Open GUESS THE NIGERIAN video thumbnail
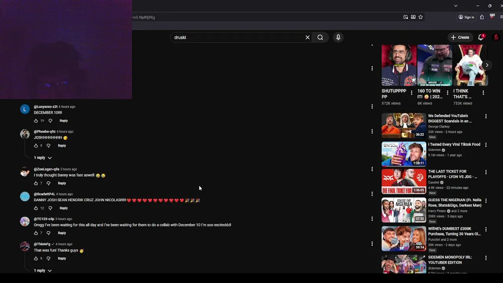Screen dimensions: 503x283 pos(404,210)
